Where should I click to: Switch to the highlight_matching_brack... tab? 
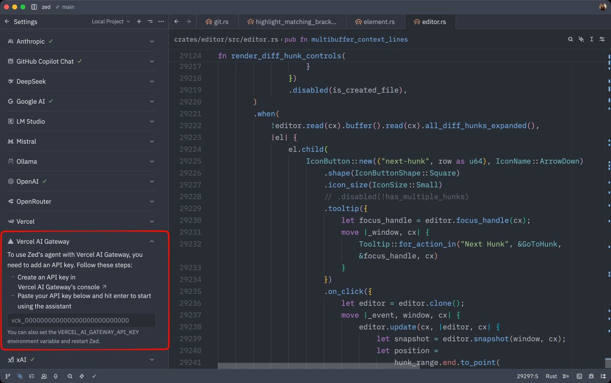293,22
